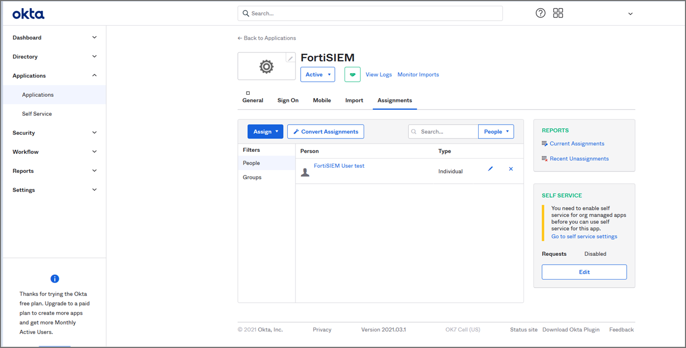The width and height of the screenshot is (686, 348).
Task: Click the magnifier icon in top search bar
Action: click(x=246, y=13)
